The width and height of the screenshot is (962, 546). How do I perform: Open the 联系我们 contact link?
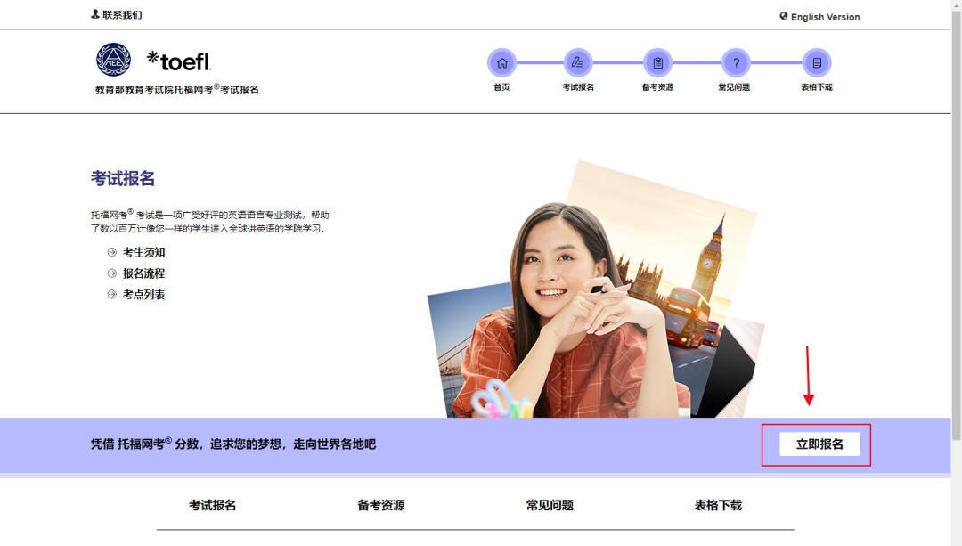pos(122,15)
